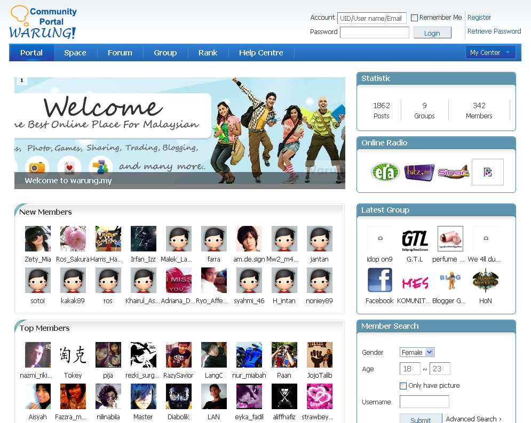Image resolution: width=531 pixels, height=423 pixels.
Task: Click the Password field
Action: (x=375, y=33)
